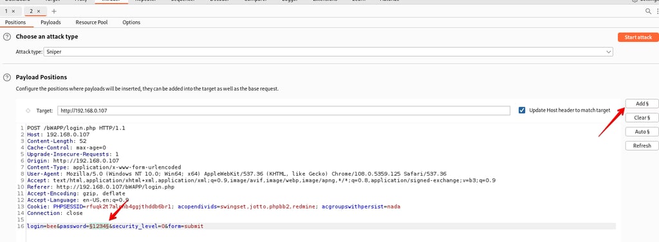Click login=bee parameter in request body
The image size is (659, 242).
tap(42, 226)
